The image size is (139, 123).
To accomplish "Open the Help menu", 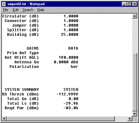I will pyautogui.click(x=41, y=10).
